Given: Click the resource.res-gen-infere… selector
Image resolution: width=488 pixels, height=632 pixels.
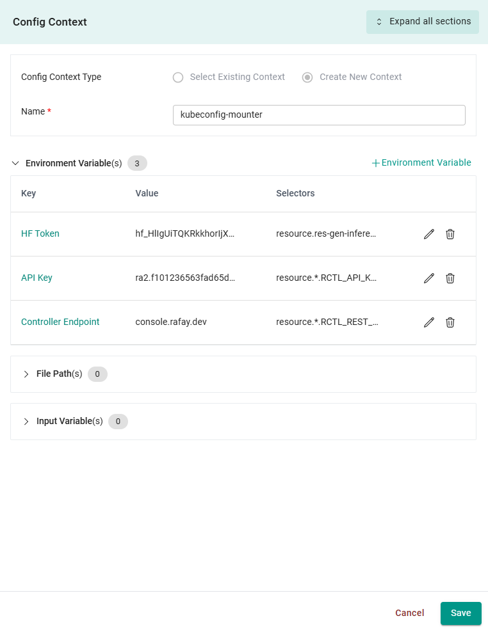Looking at the screenshot, I should pyautogui.click(x=326, y=233).
